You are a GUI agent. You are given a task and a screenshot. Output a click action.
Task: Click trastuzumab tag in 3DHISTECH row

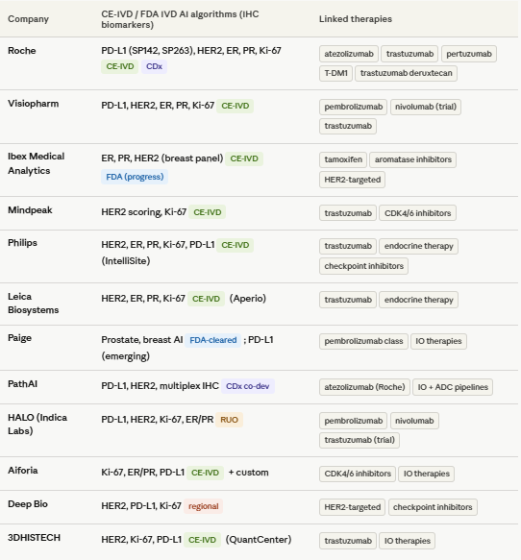pos(348,541)
